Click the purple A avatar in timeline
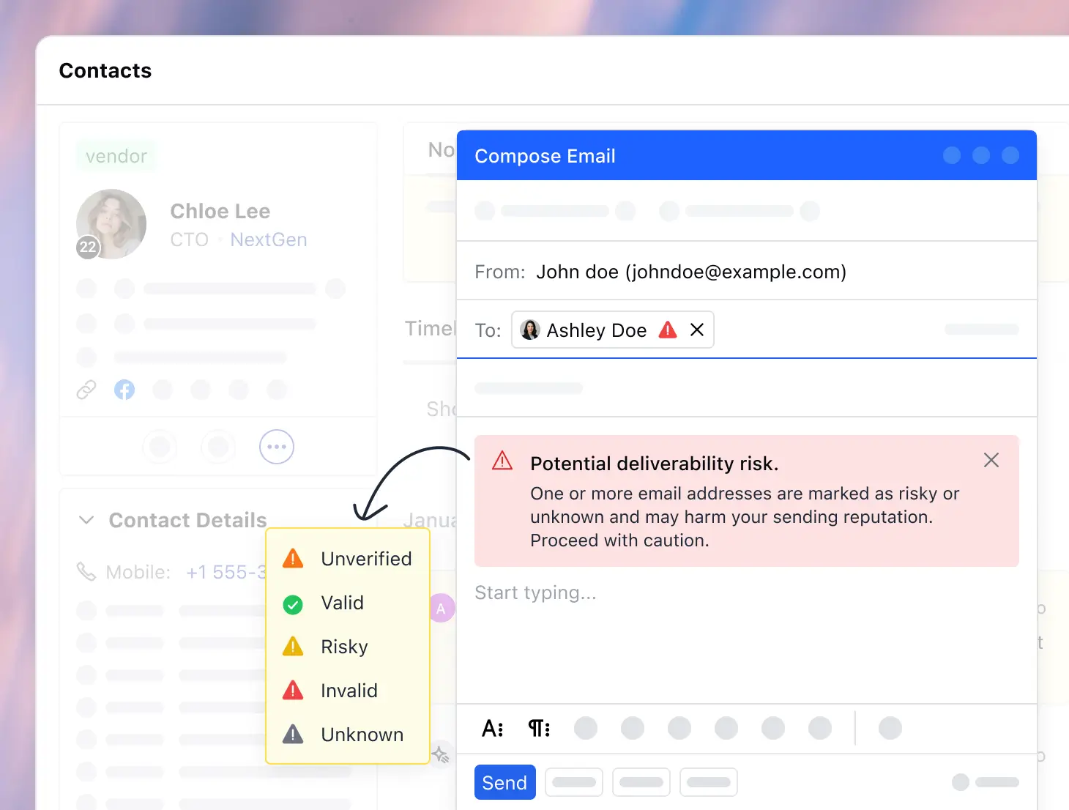The height and width of the screenshot is (810, 1069). coord(442,608)
